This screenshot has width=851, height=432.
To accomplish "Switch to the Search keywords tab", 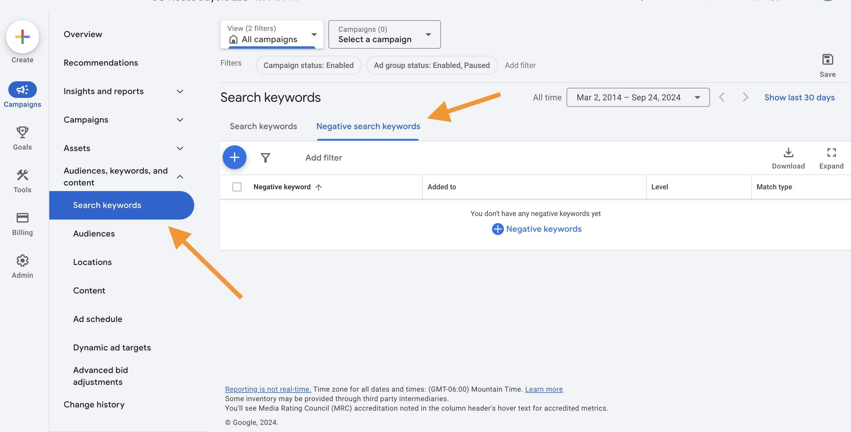I will pyautogui.click(x=263, y=126).
